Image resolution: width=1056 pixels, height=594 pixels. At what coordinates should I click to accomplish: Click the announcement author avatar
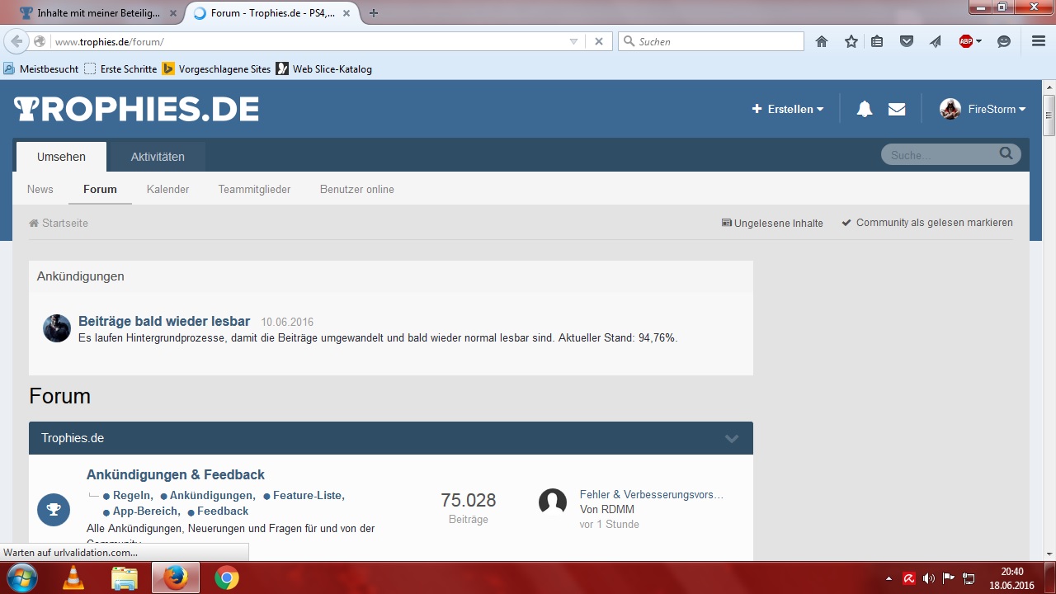(57, 328)
